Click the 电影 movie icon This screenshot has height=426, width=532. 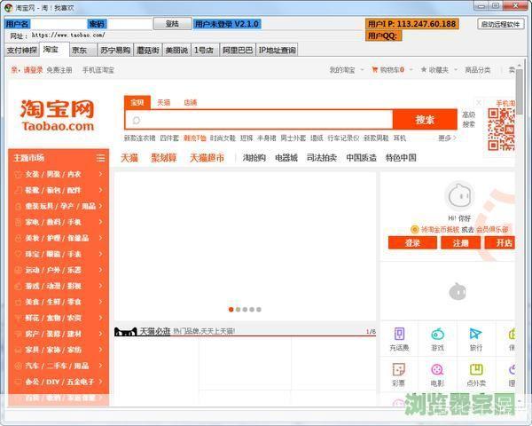[x=437, y=369]
